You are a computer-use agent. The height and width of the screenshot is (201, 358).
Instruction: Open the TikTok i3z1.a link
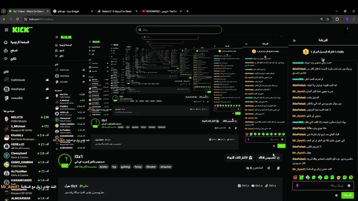(271, 186)
